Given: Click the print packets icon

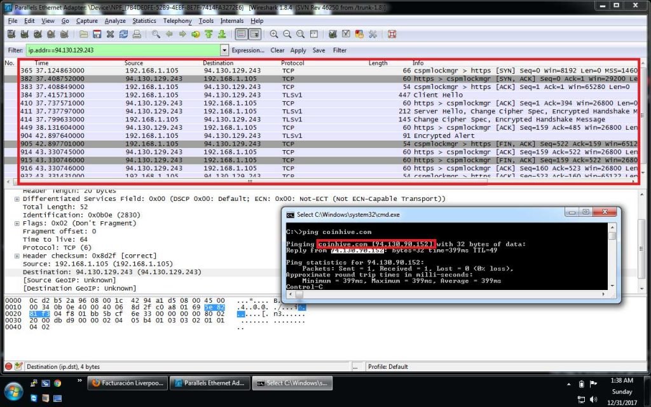Looking at the screenshot, I should 137,34.
